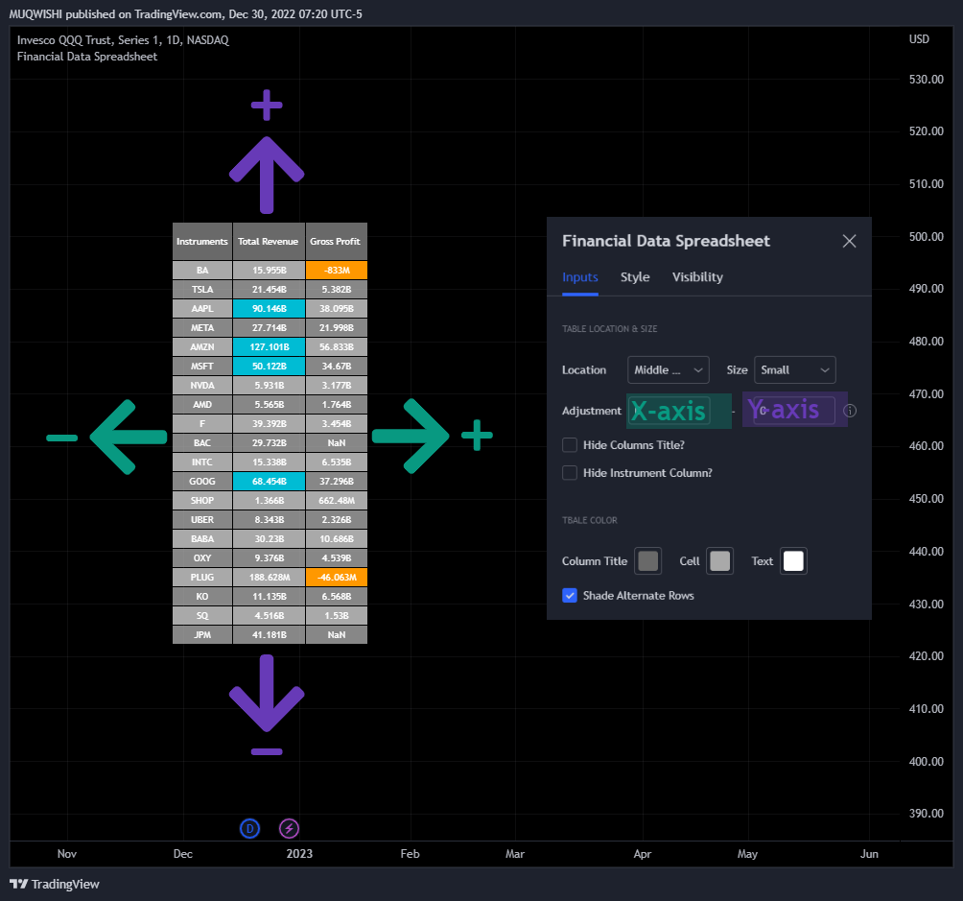The width and height of the screenshot is (963, 901).
Task: Open the Size dropdown
Action: 795,370
